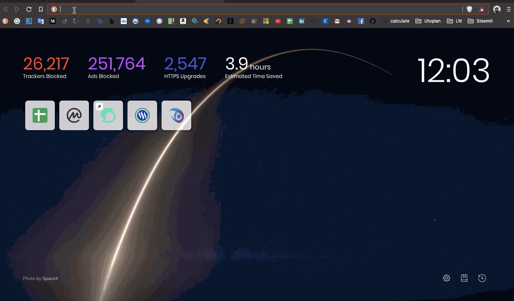Open the Amazon bookmark
514x301 pixels.
(183, 21)
